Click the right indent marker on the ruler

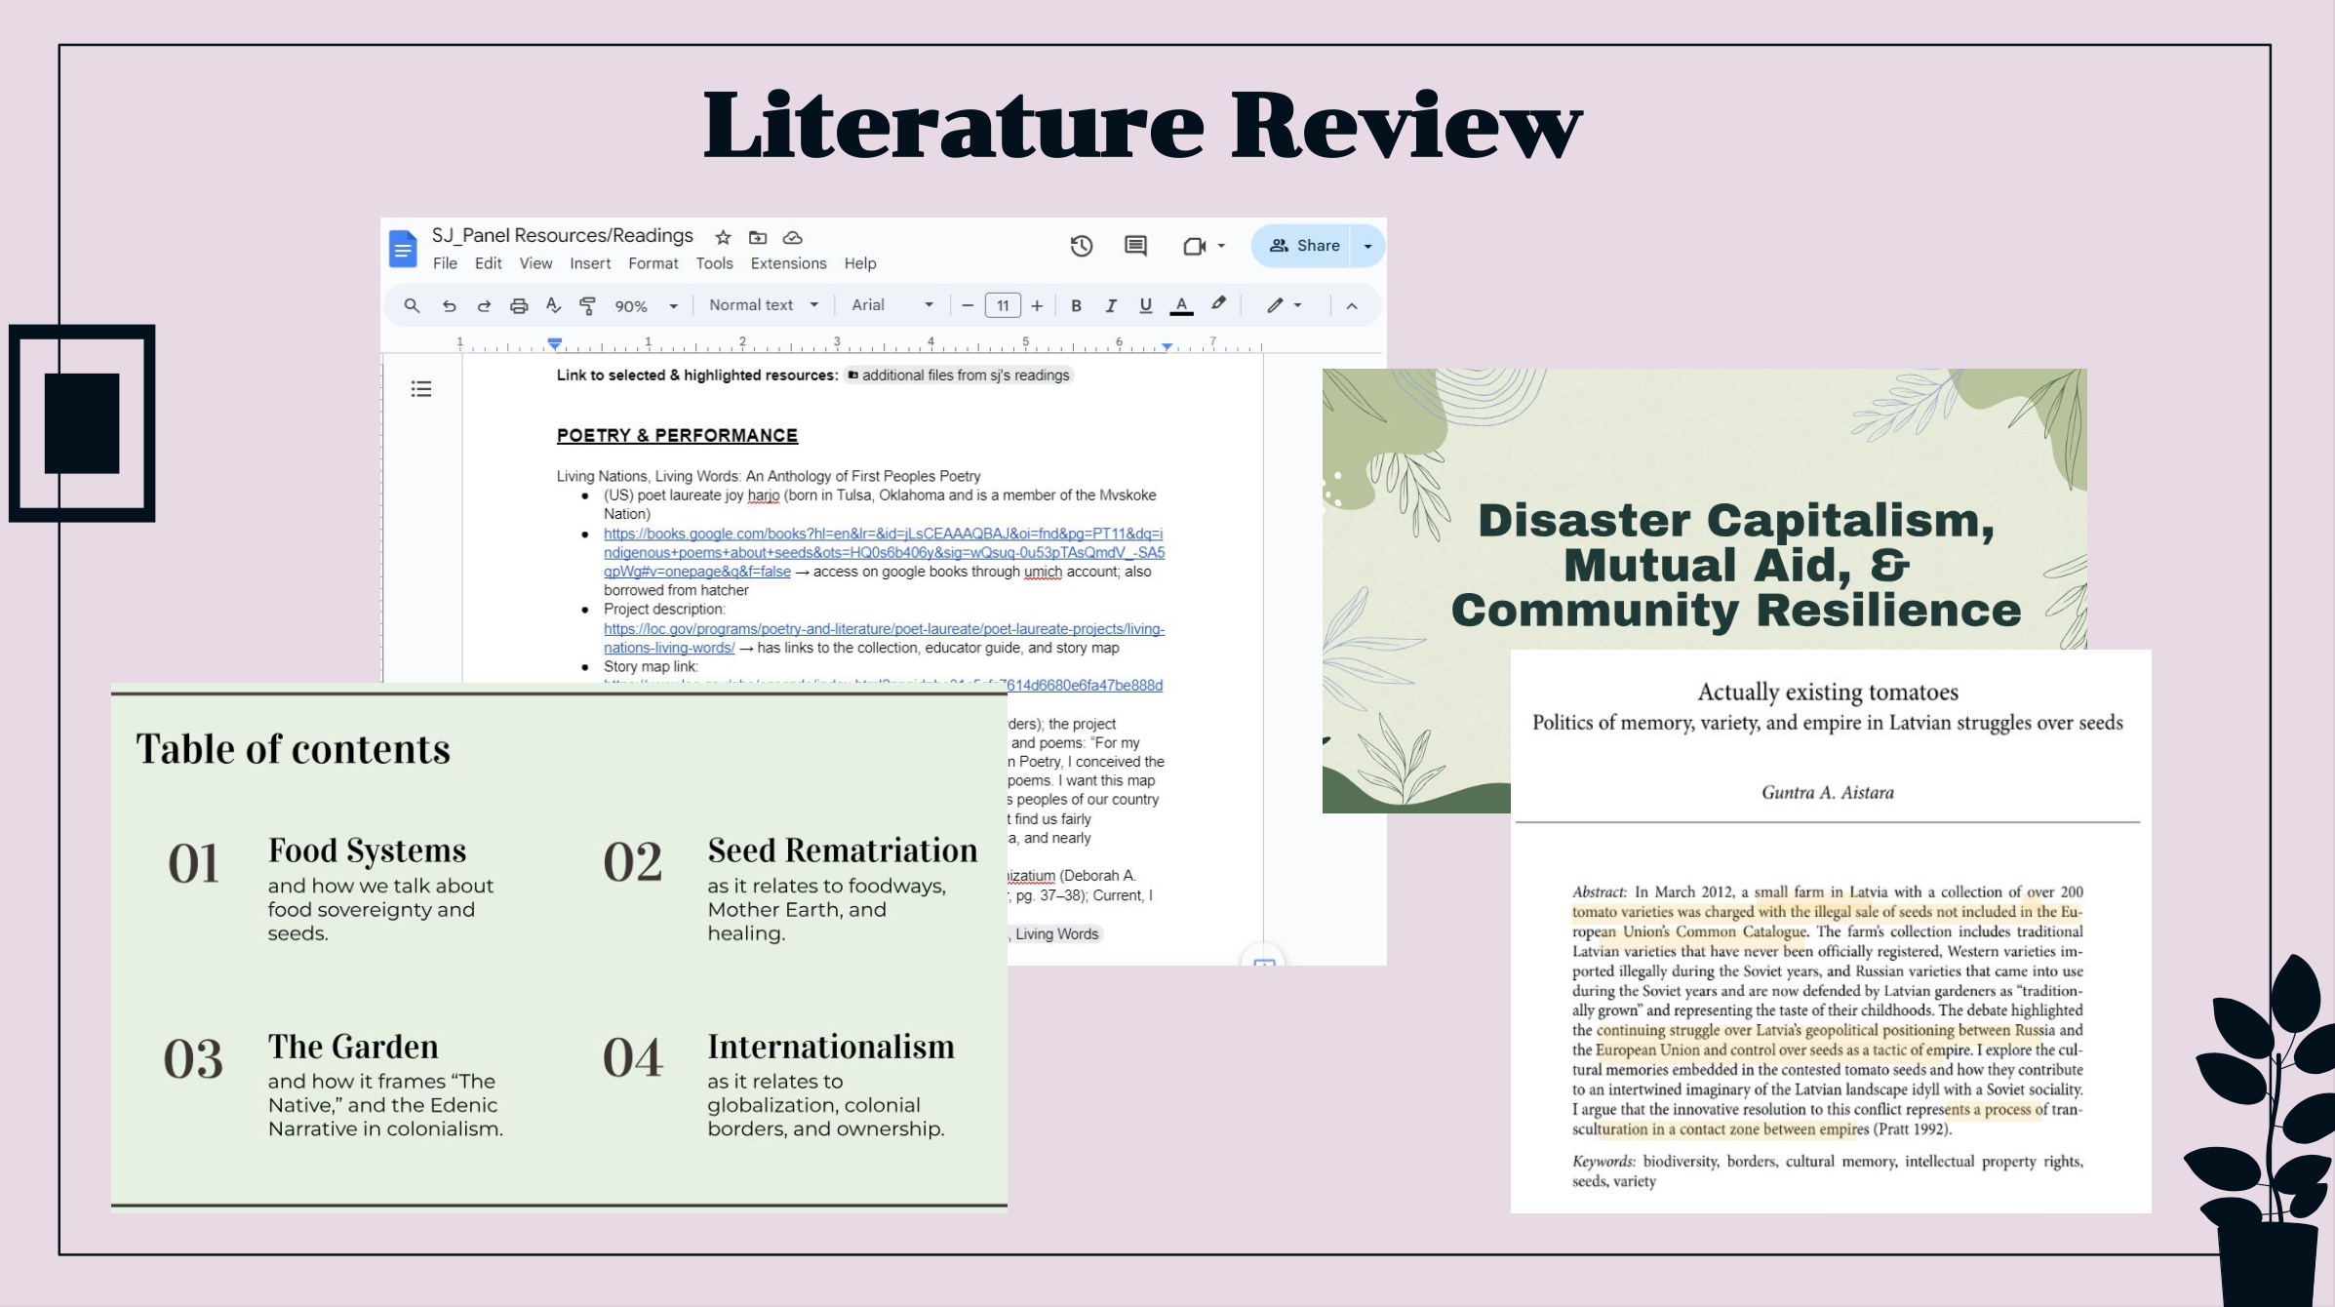click(x=1167, y=345)
